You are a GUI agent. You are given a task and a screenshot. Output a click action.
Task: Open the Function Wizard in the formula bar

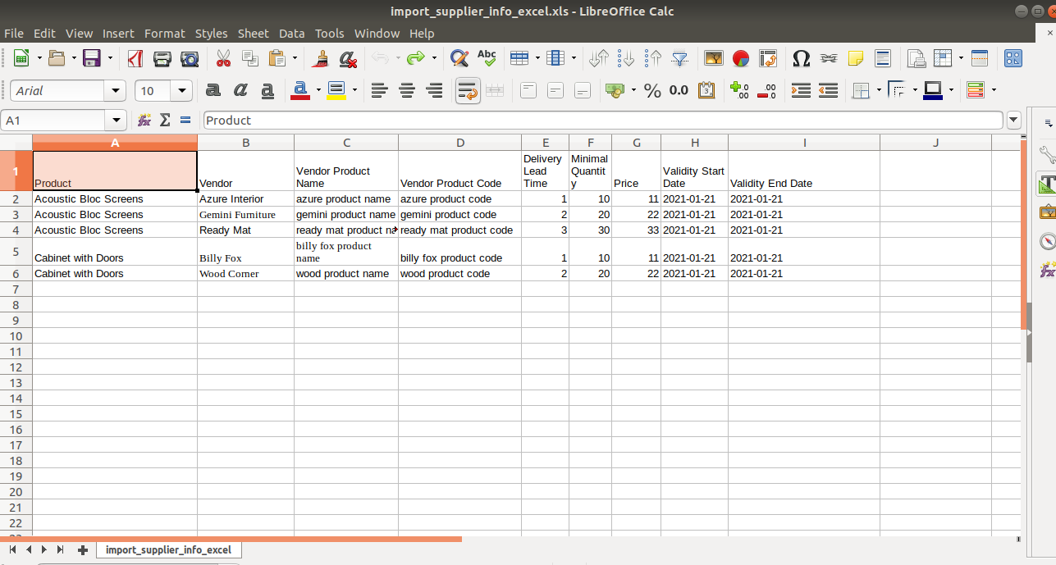[144, 120]
